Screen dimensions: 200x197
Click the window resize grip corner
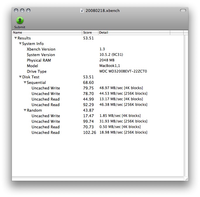pyautogui.click(x=186, y=179)
